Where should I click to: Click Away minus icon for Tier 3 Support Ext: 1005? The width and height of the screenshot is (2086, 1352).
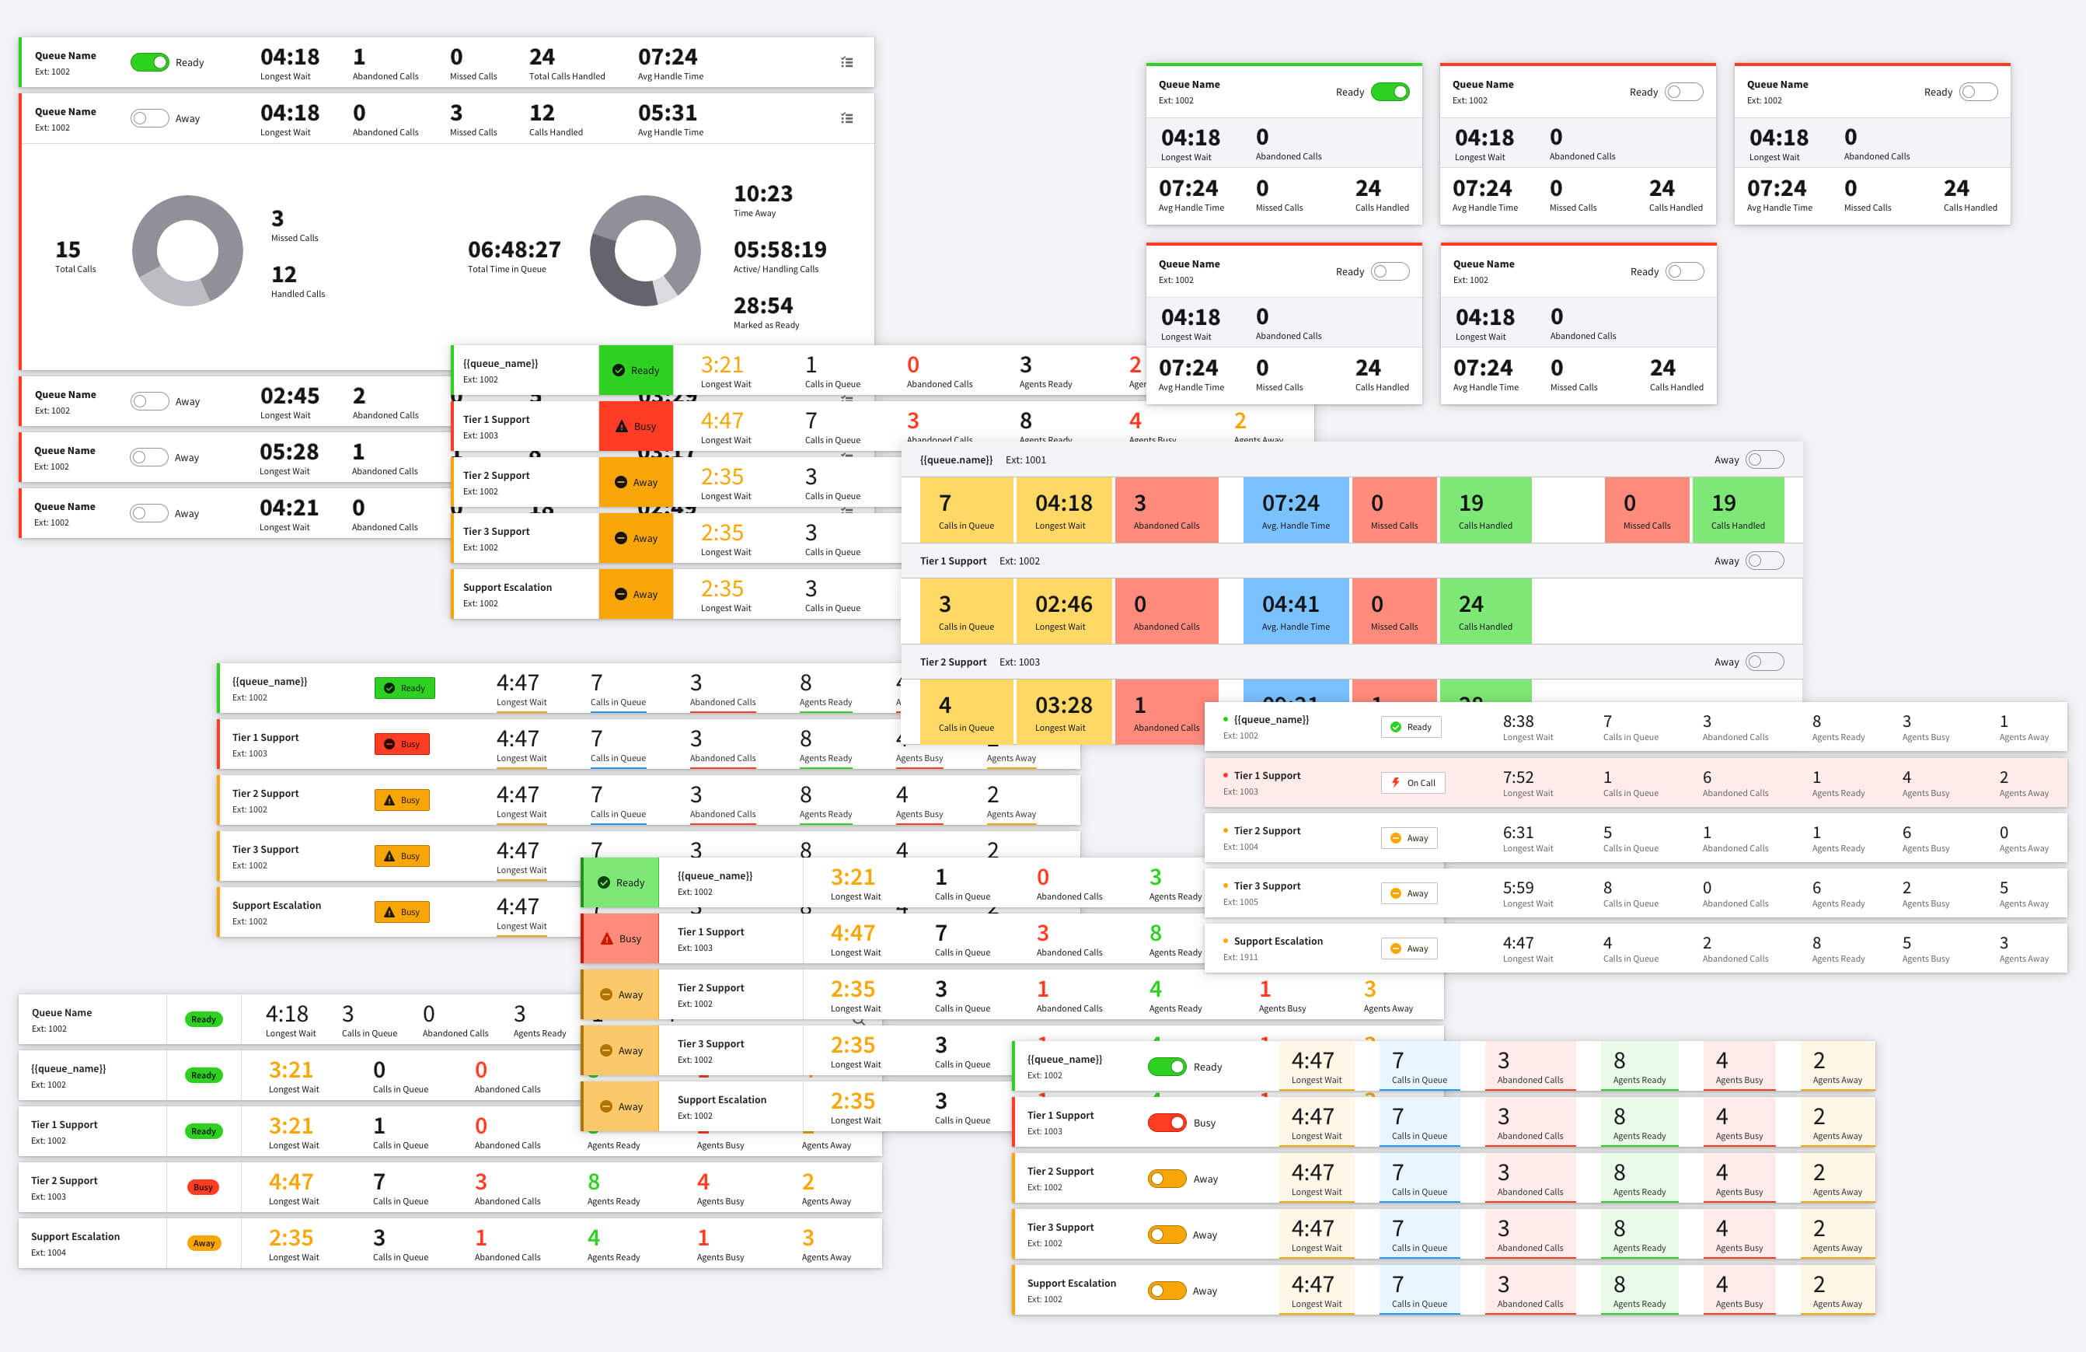(1395, 893)
